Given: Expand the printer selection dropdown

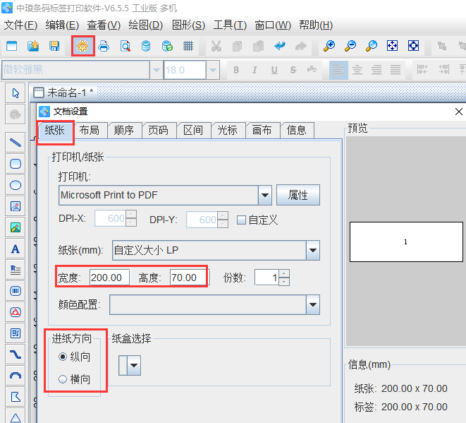Looking at the screenshot, I should coord(265,196).
